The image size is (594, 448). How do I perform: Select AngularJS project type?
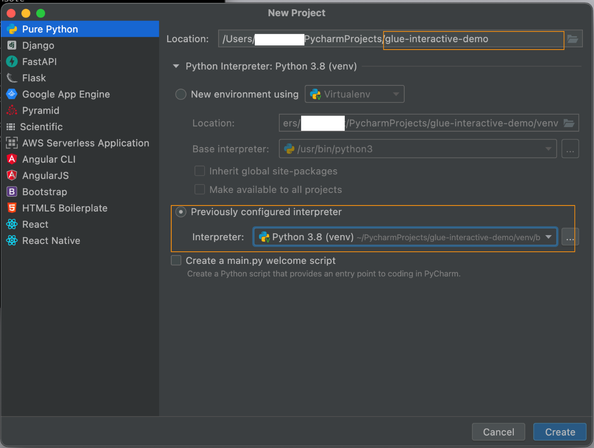tap(80, 175)
